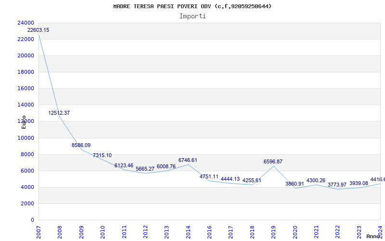
Task: Select the 3773.97 data label
Action: pyautogui.click(x=337, y=185)
